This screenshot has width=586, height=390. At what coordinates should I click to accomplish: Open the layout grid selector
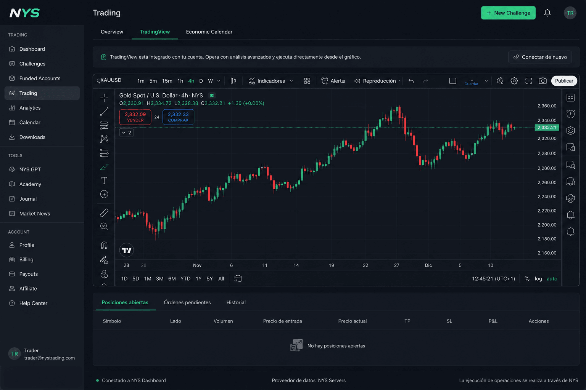[x=307, y=81]
